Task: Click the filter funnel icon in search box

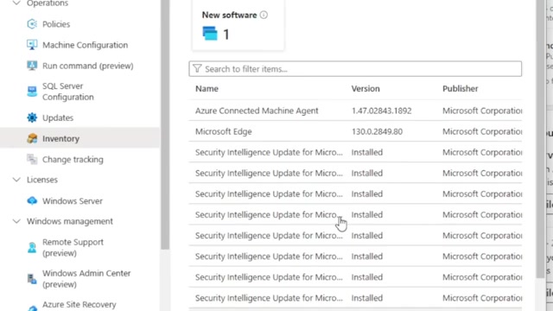Action: [x=197, y=68]
